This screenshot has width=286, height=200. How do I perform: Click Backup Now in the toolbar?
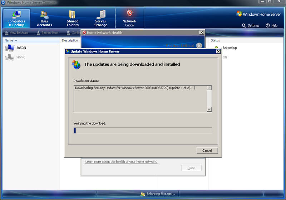(x=48, y=32)
